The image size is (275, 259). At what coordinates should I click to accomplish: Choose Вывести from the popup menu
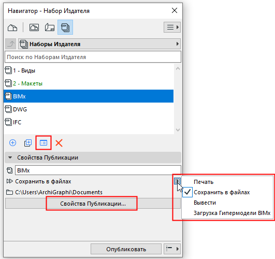click(227, 203)
